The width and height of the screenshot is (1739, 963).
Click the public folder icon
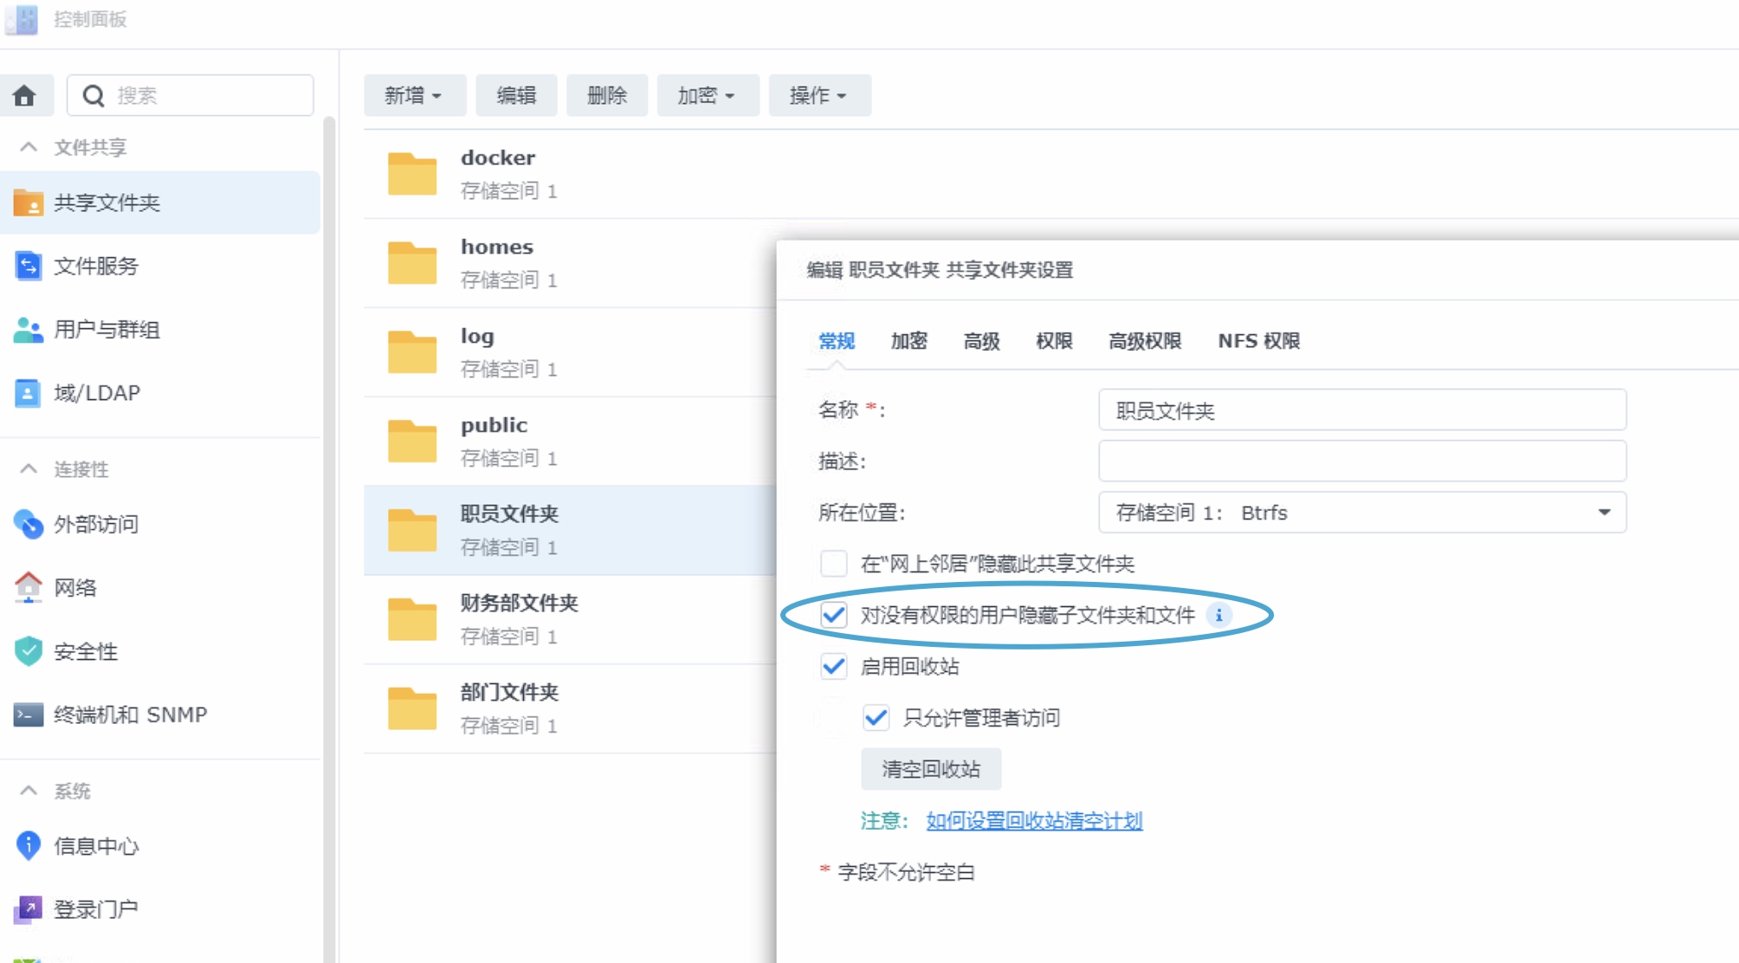tap(412, 442)
